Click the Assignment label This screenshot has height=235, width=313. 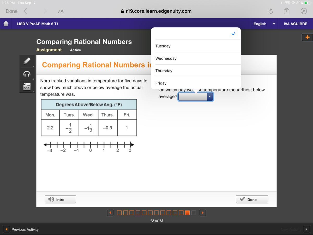(49, 50)
